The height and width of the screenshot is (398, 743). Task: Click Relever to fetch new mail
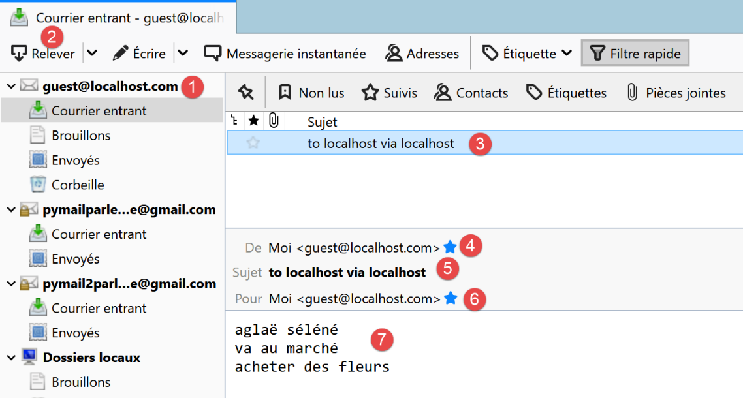(44, 54)
